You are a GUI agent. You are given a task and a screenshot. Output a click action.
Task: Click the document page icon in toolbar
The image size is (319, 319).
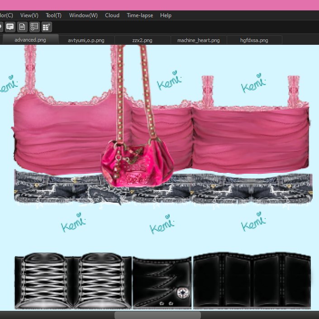22,27
